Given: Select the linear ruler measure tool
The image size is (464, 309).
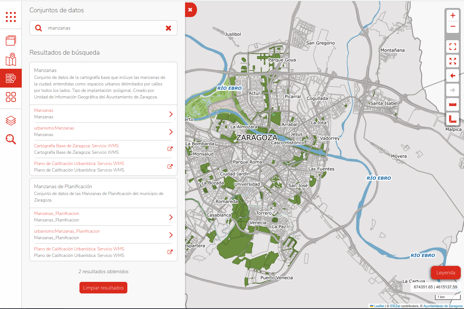Looking at the screenshot, I should click(x=452, y=105).
